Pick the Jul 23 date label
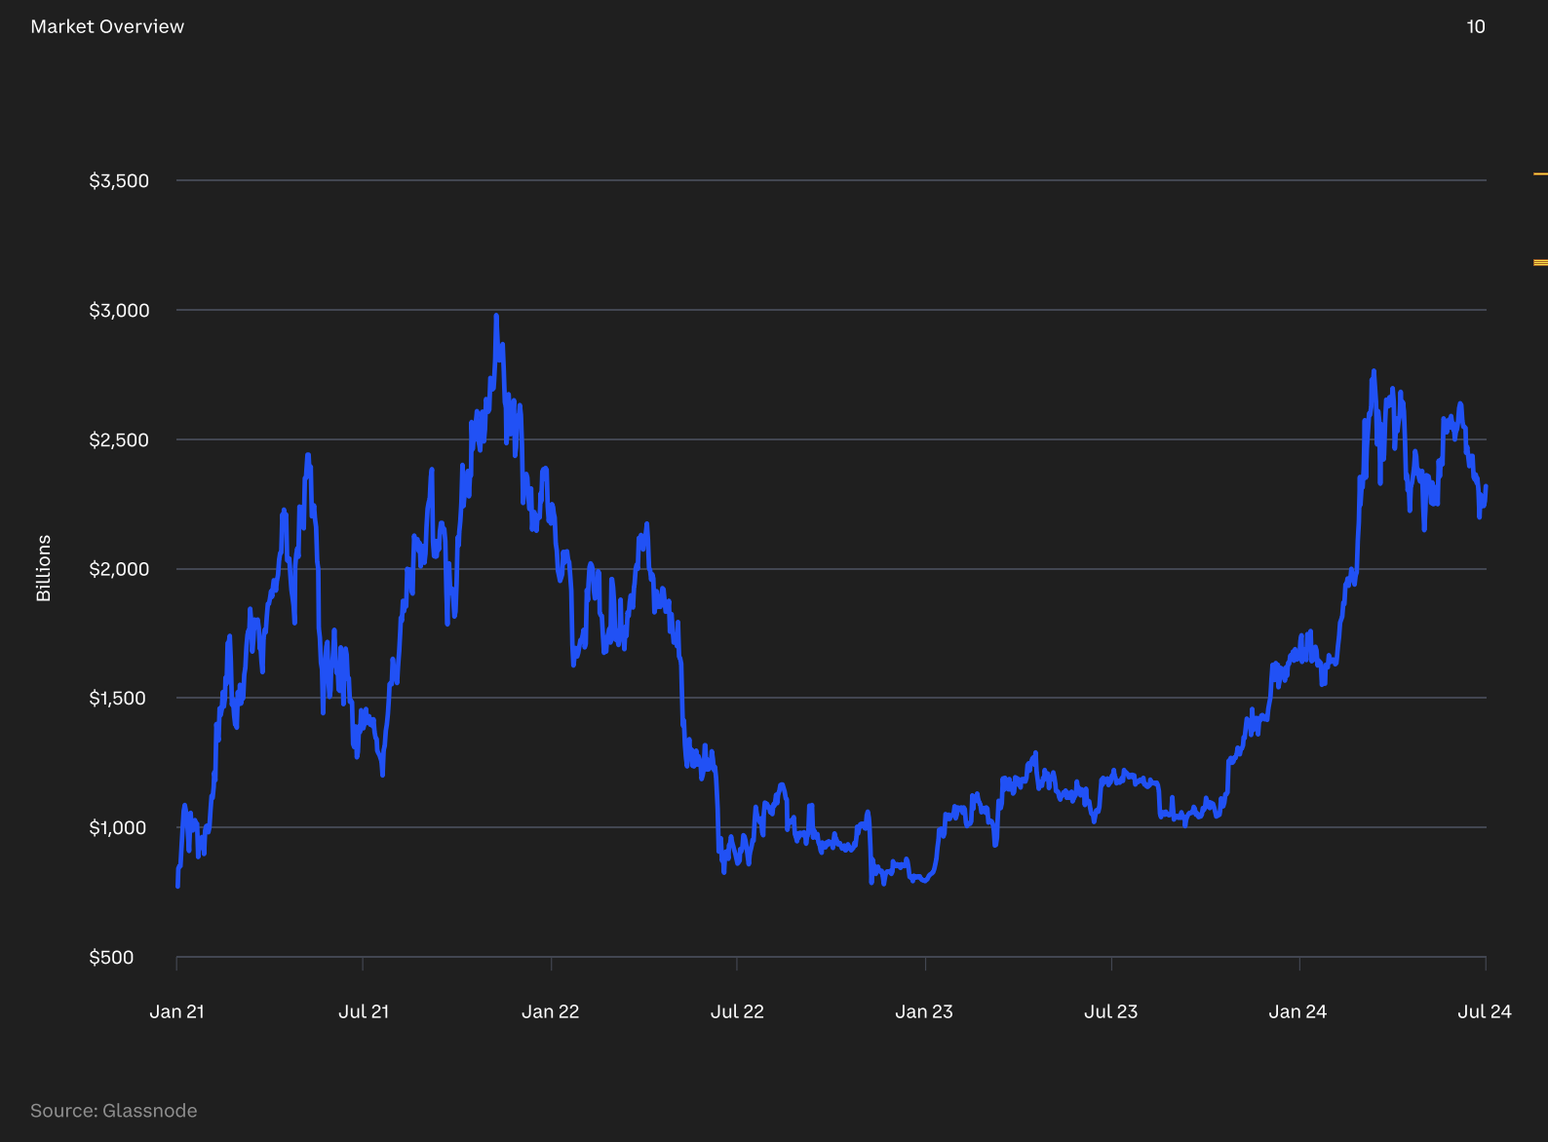 coord(1110,1011)
